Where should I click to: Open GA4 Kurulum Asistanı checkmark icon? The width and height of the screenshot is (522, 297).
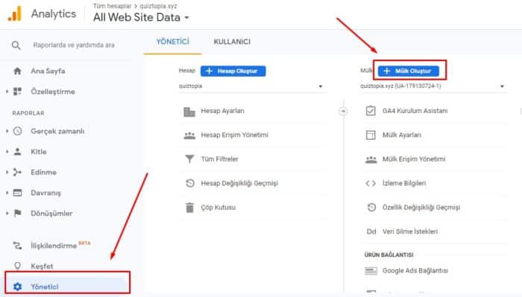click(x=371, y=111)
